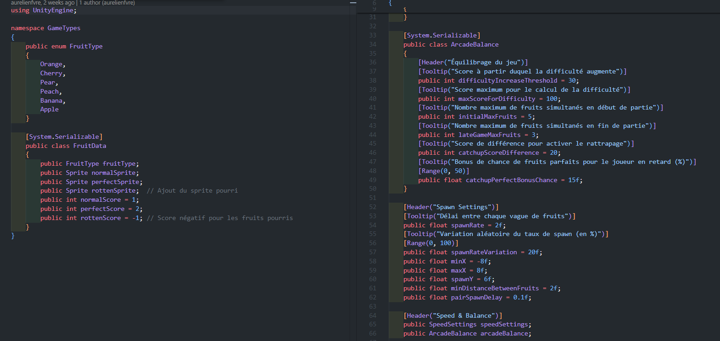Select the 'Orange,' enum member
This screenshot has width=720, height=341.
pyautogui.click(x=53, y=64)
